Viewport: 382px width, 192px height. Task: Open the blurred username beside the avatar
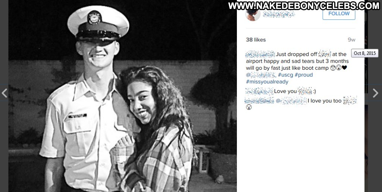[x=279, y=14]
